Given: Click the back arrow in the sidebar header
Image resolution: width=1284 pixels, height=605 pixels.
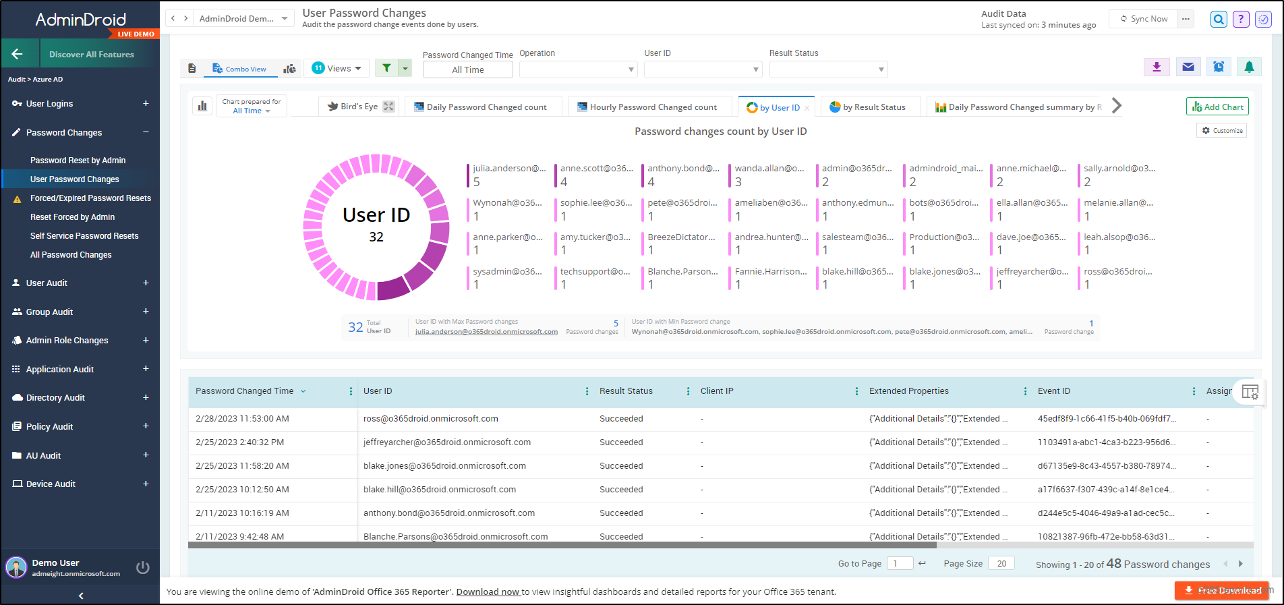Looking at the screenshot, I should (x=18, y=54).
